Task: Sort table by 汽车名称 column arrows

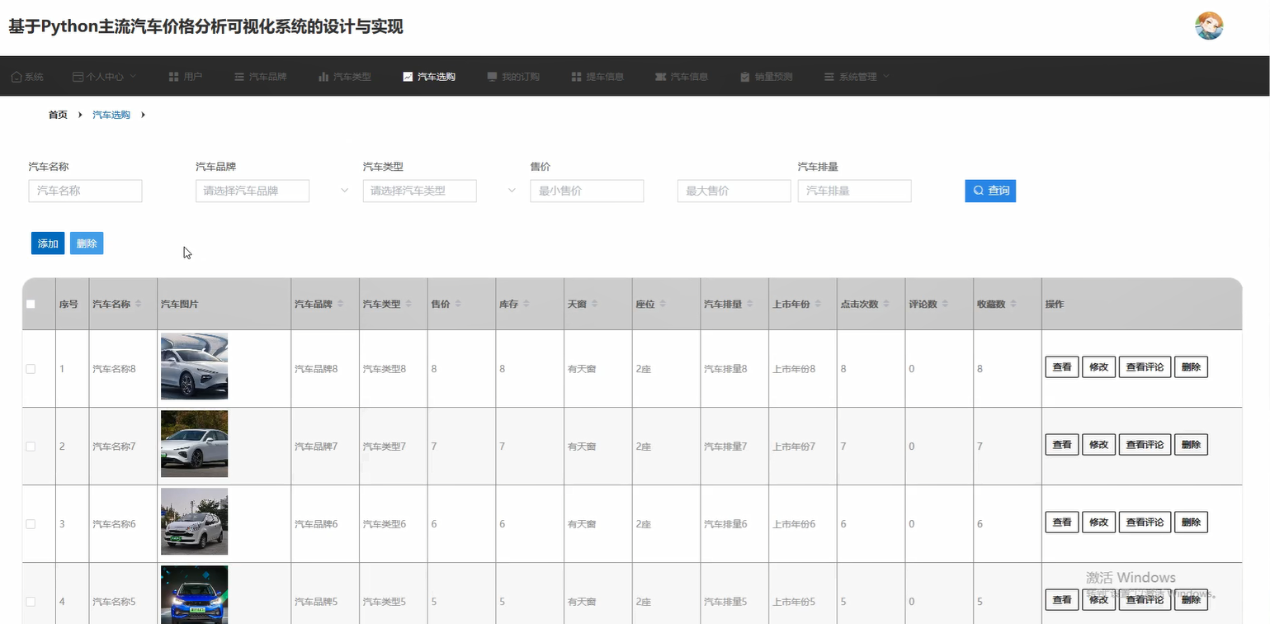Action: click(x=139, y=304)
